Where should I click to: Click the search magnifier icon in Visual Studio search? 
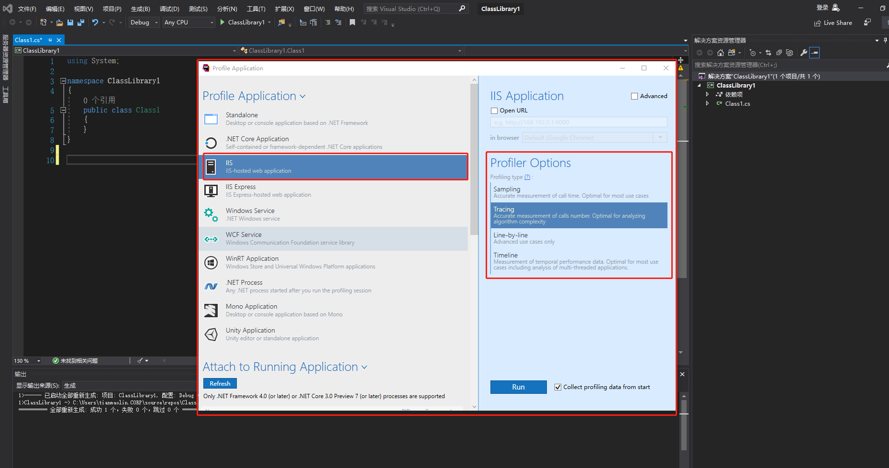462,9
